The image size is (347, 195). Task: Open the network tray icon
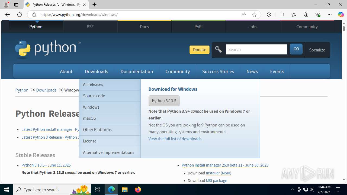point(306,190)
